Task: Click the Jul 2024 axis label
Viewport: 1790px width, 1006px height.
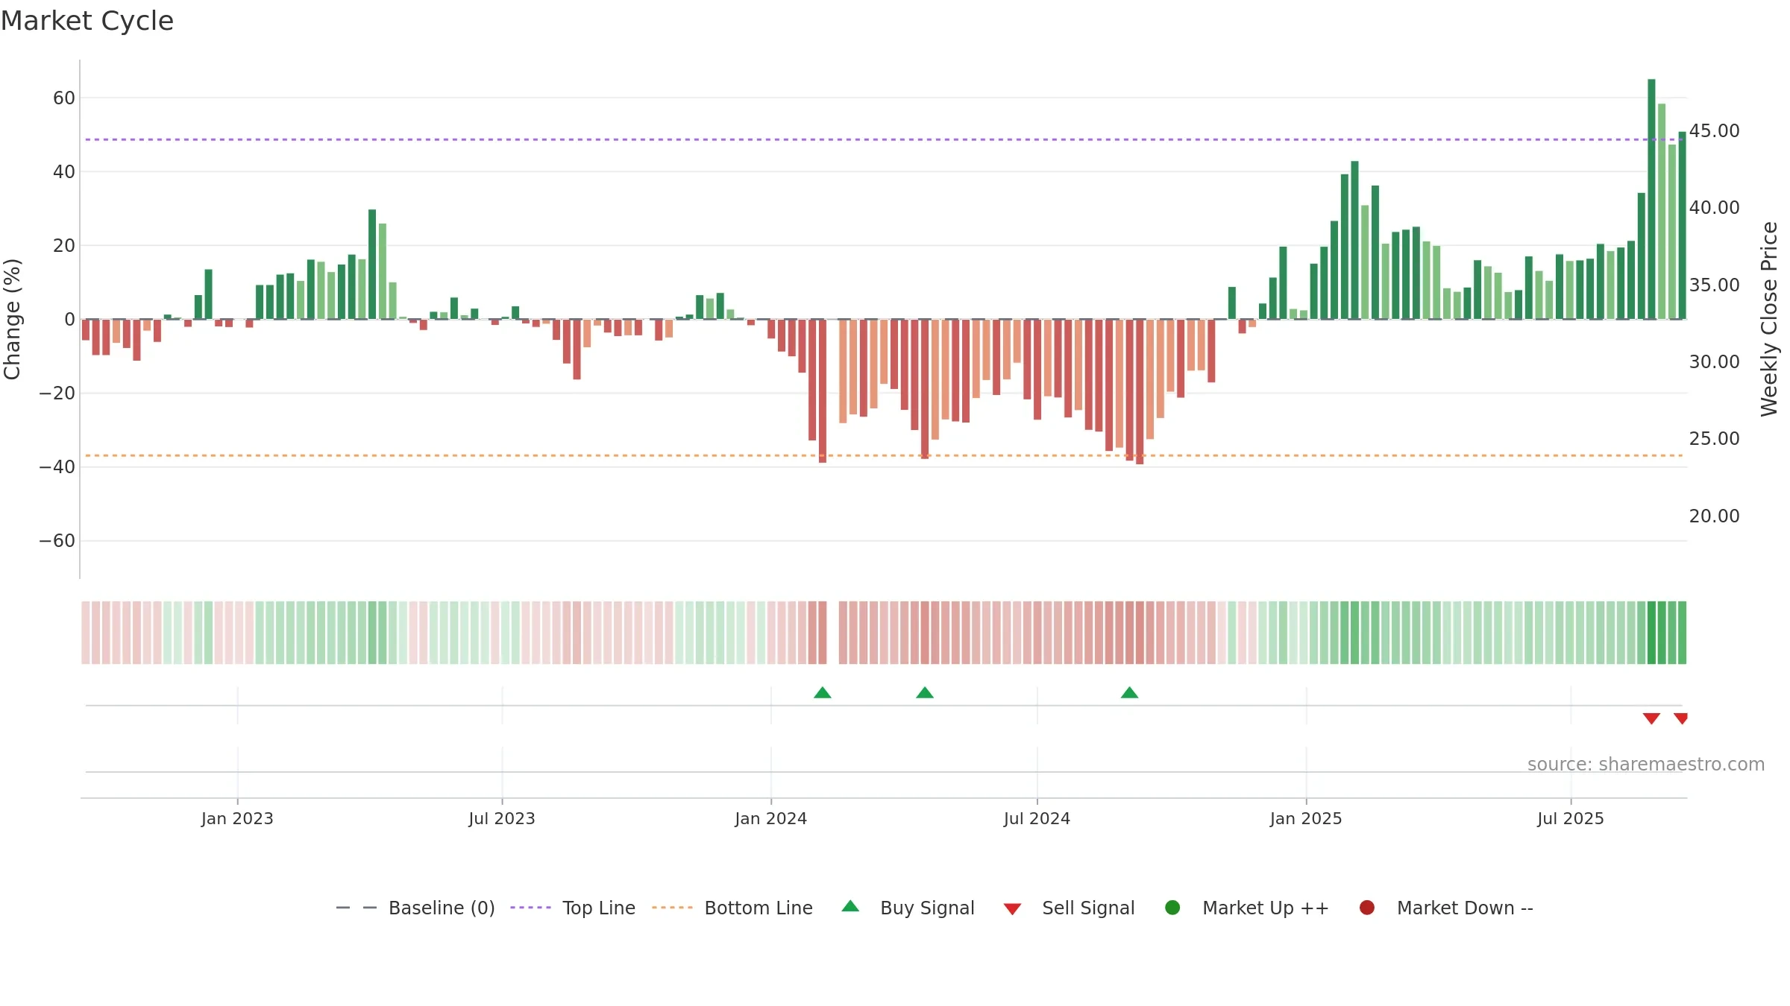Action: click(x=1037, y=819)
